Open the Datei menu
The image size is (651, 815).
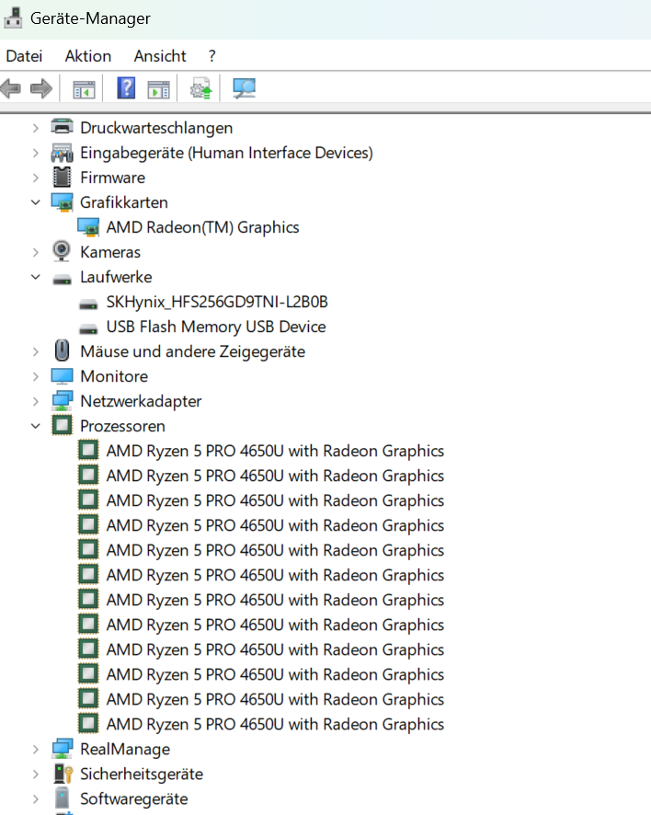[x=24, y=55]
